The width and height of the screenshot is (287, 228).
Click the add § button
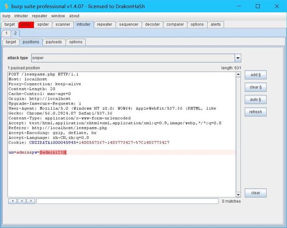tap(256, 75)
